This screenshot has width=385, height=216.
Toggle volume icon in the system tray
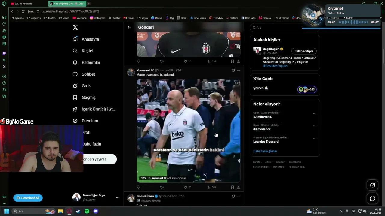pyautogui.click(x=365, y=211)
